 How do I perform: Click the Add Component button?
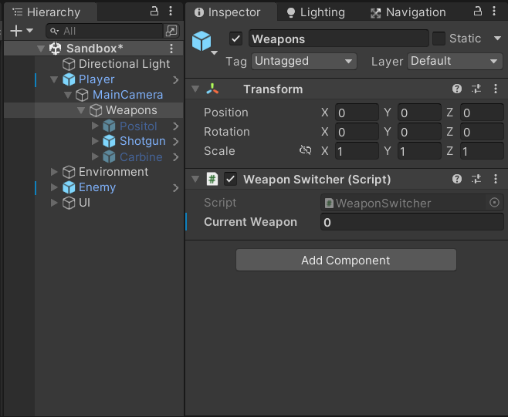(x=346, y=260)
